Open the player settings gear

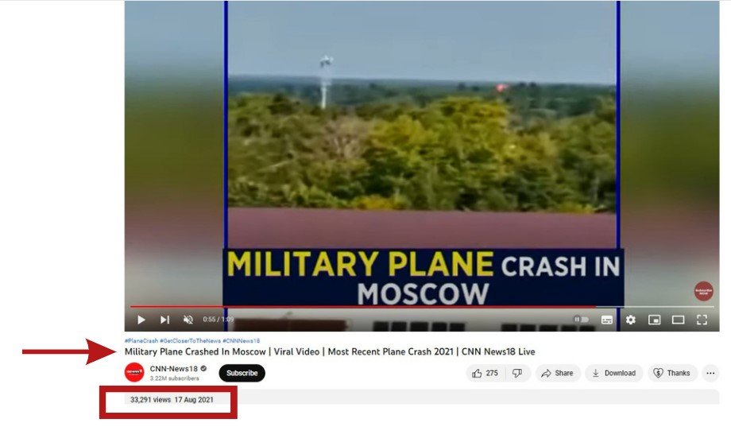pos(631,320)
